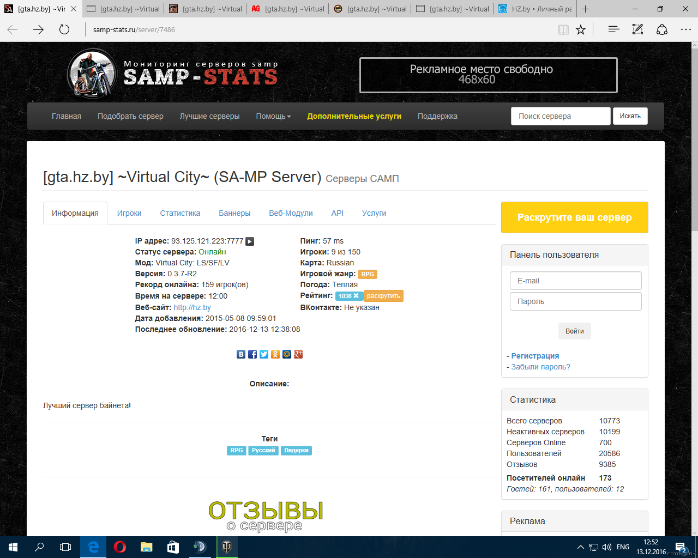
Task: Click the Лидерки tag
Action: (297, 451)
